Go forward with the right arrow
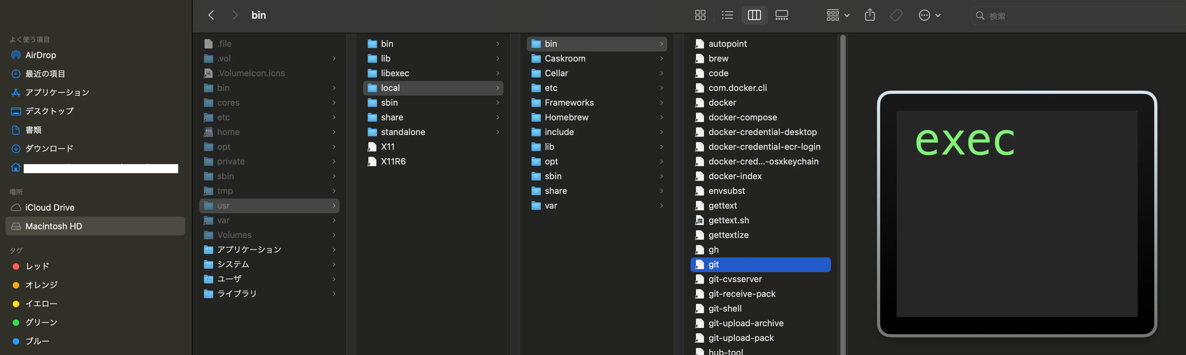The image size is (1186, 355). tap(235, 15)
